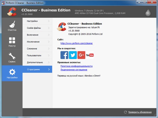158x118 pixels.
Task: Open the Очистка cleaner section
Action: [12, 26]
